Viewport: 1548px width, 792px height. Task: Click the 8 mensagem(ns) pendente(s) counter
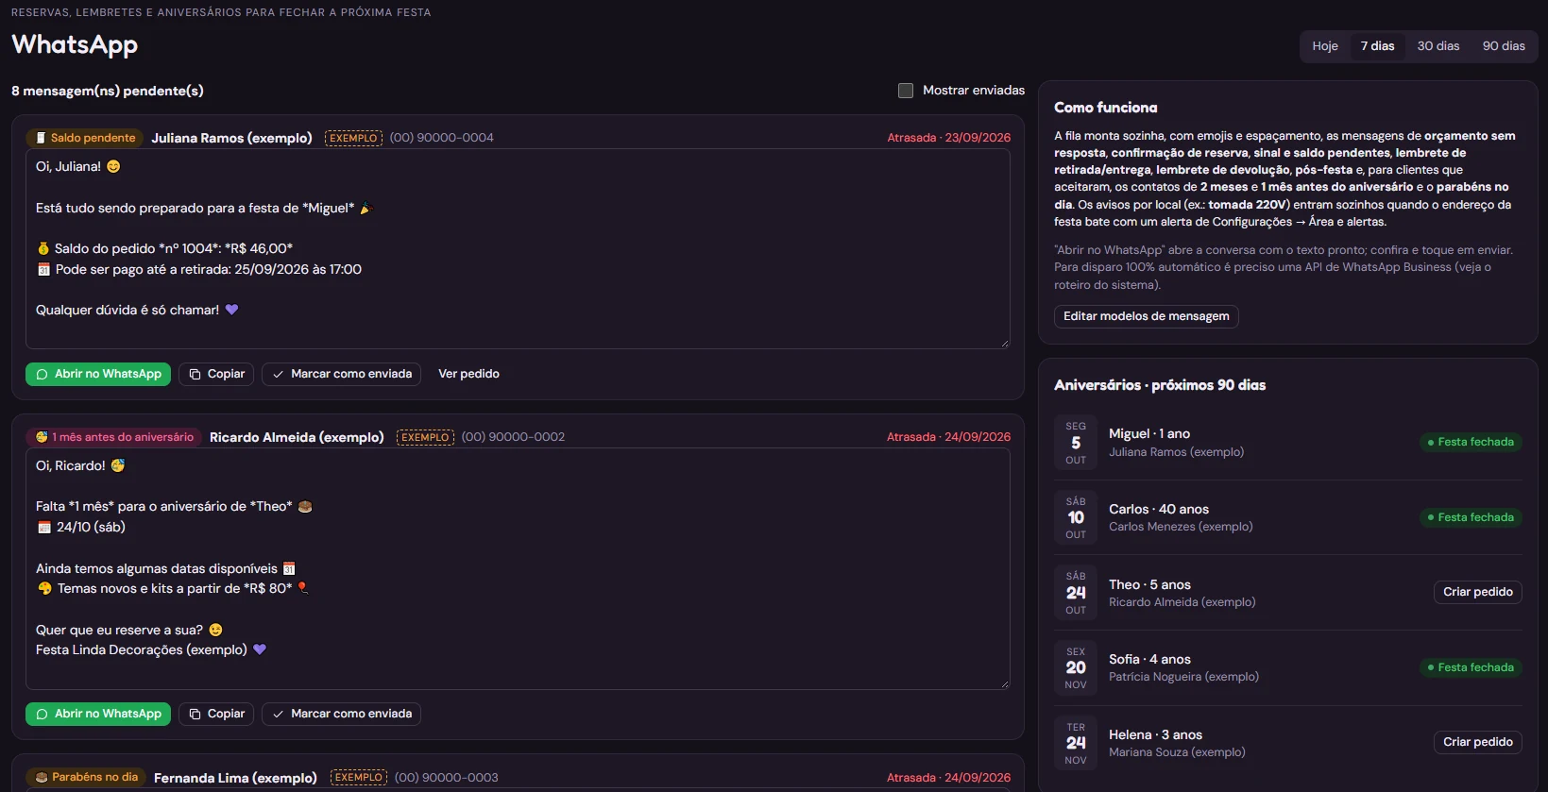click(108, 91)
